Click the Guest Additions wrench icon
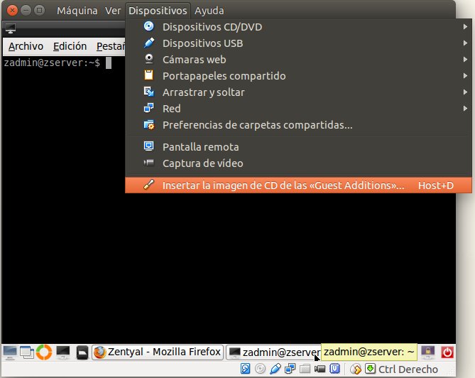 148,185
